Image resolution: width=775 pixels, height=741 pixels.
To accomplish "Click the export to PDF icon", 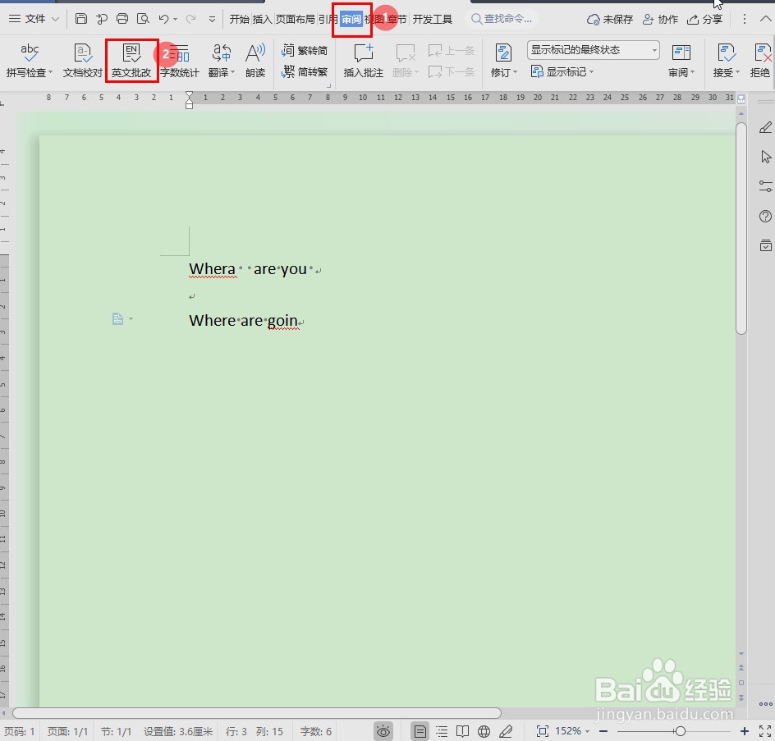I will tap(102, 19).
